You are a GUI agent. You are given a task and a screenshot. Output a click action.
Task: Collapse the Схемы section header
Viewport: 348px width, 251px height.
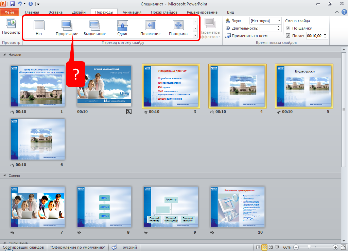(x=5, y=175)
